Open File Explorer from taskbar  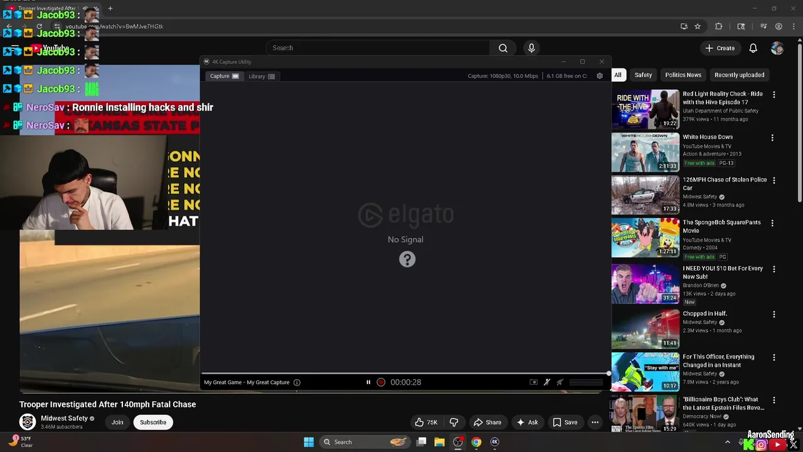pos(440,442)
